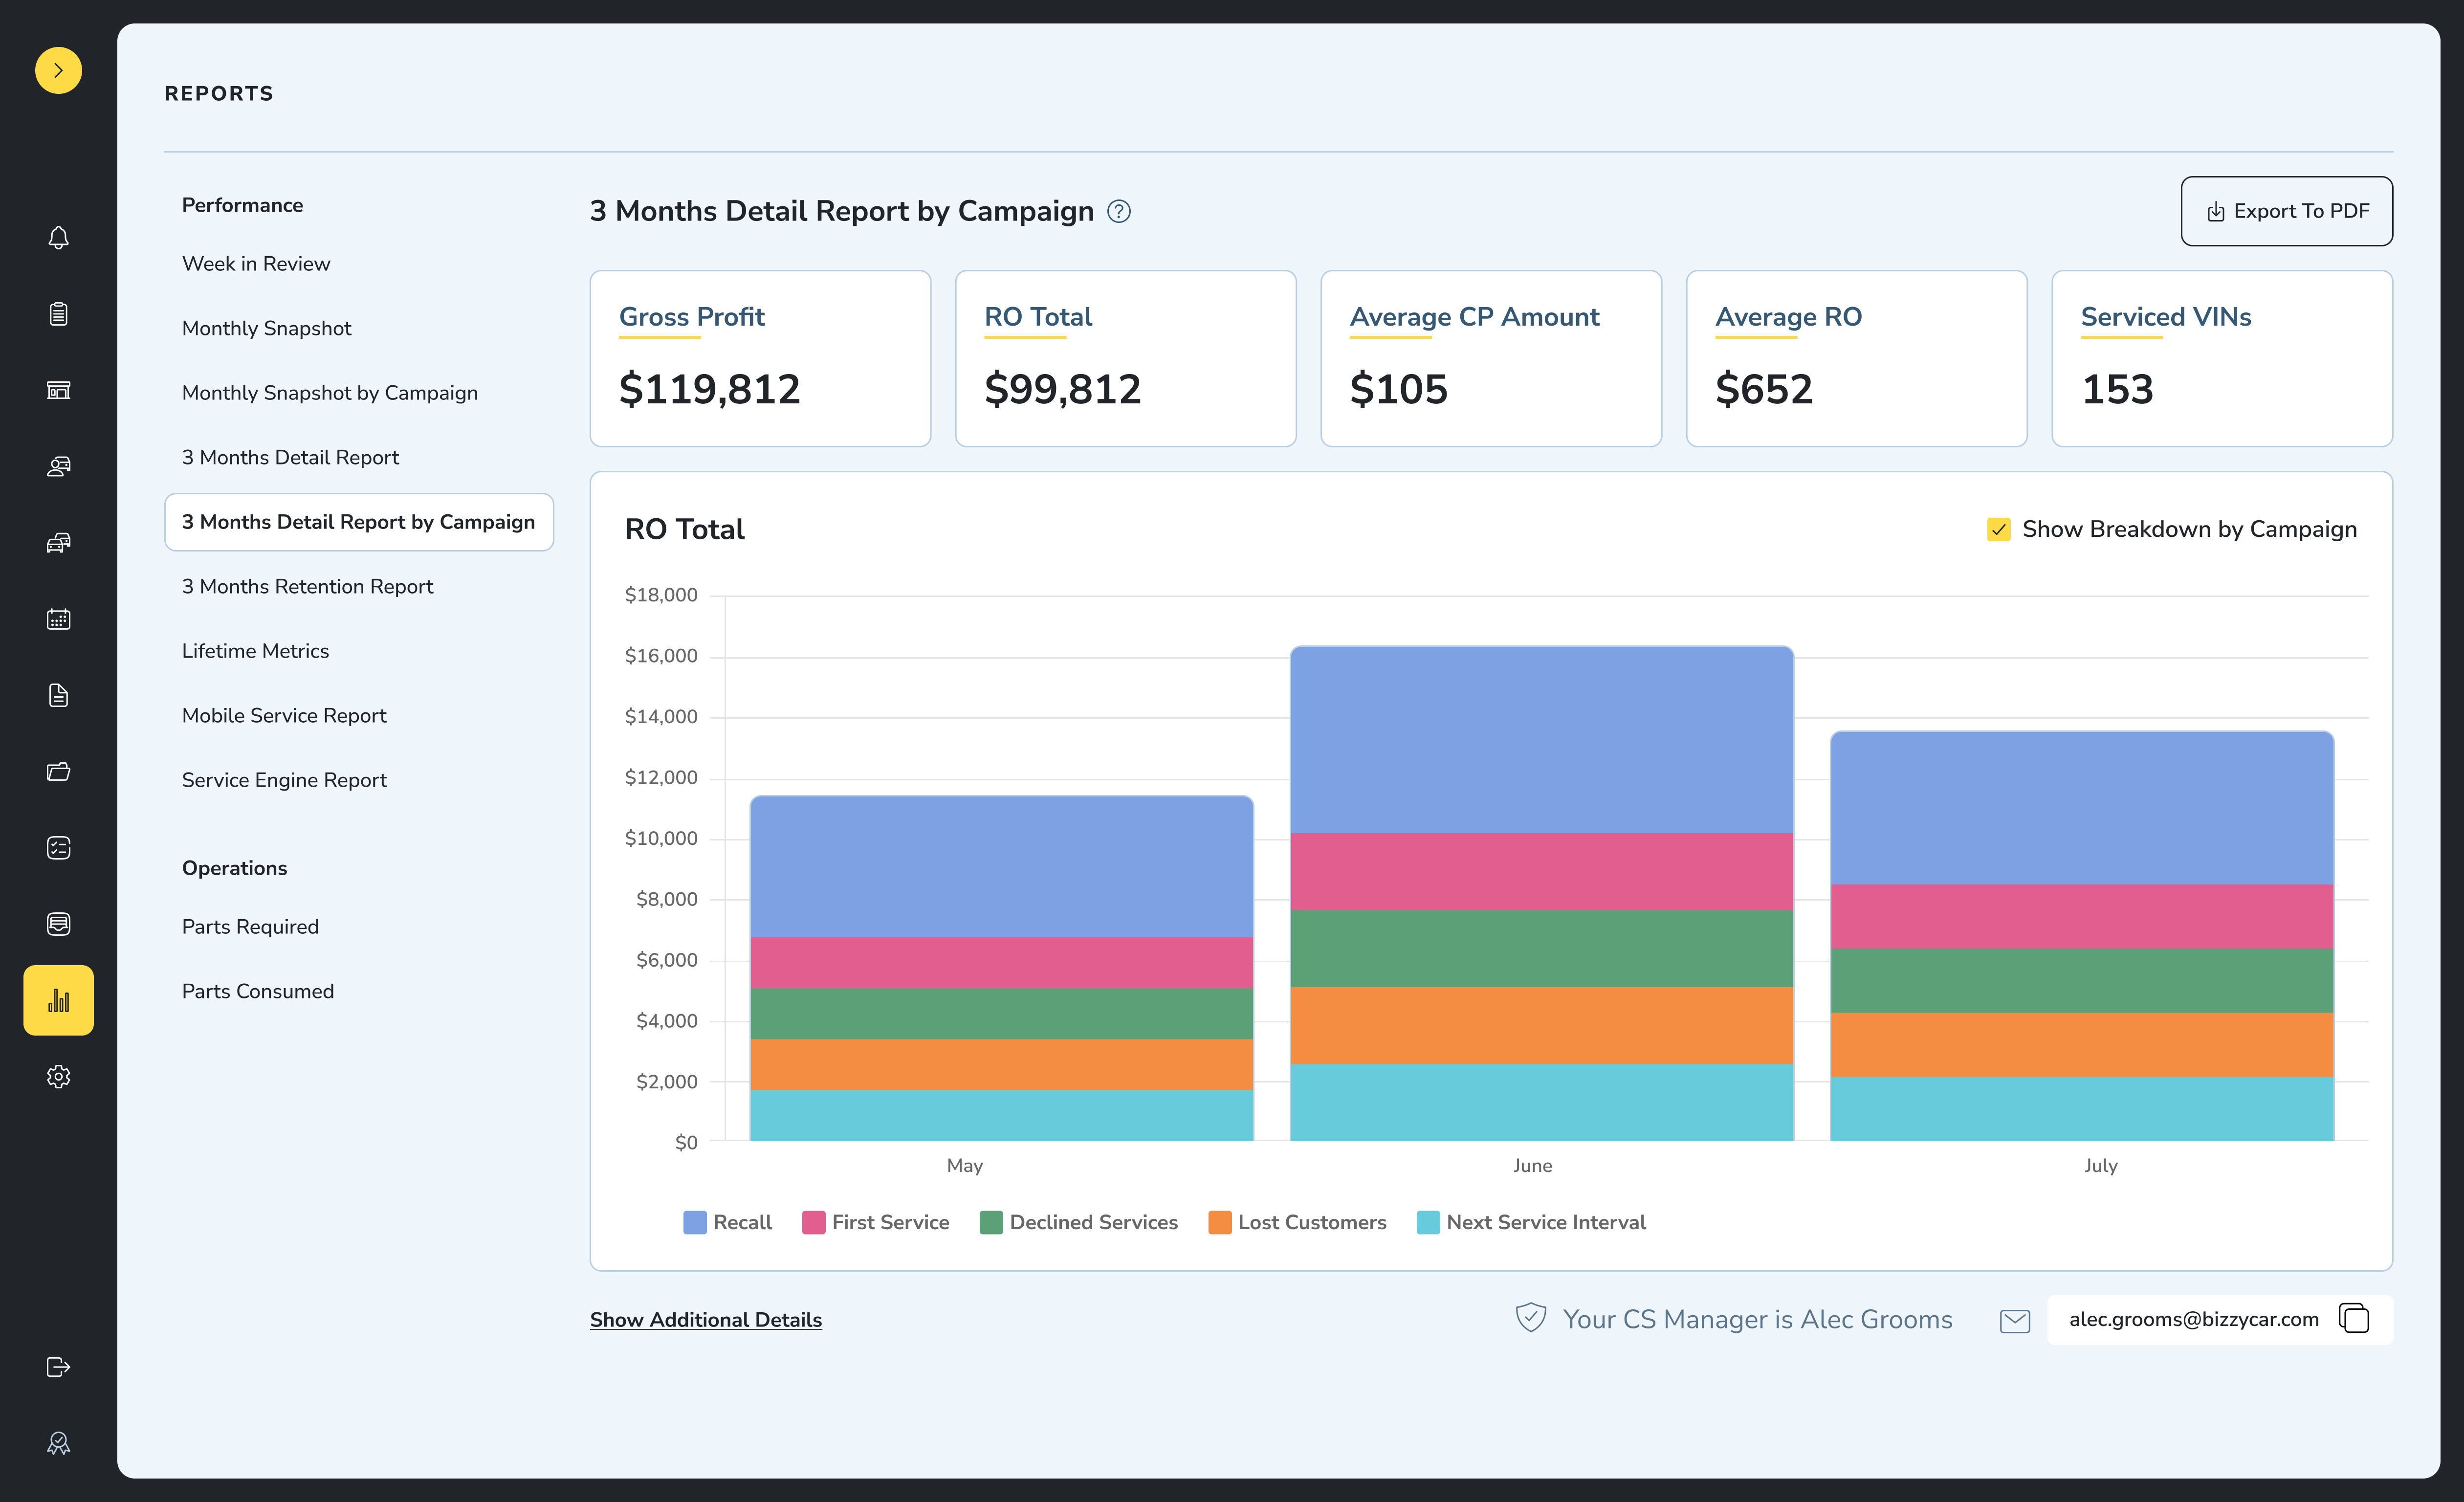Select the Parts Consumed report
The width and height of the screenshot is (2464, 1502).
(257, 990)
